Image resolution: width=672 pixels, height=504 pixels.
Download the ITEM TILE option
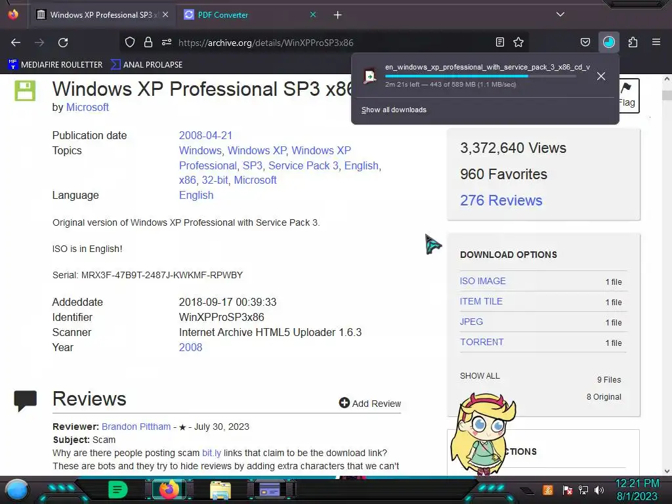pos(481,301)
